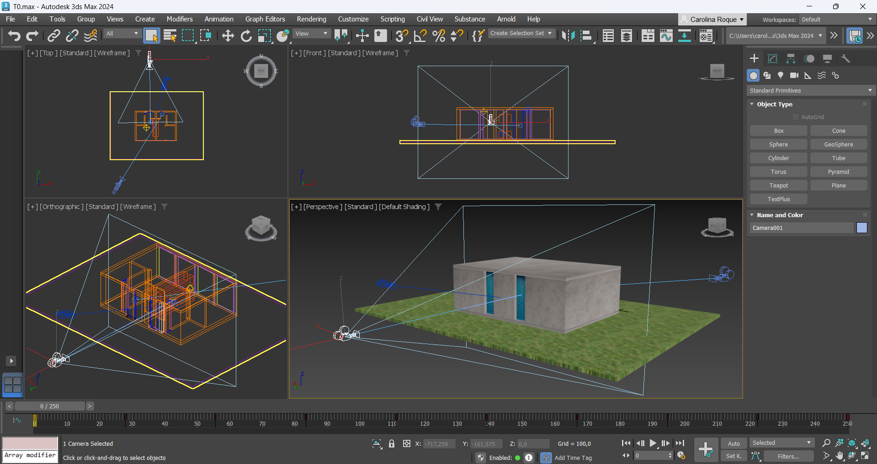The image size is (877, 464).
Task: Activate the Select and Rotate tool
Action: 246,36
